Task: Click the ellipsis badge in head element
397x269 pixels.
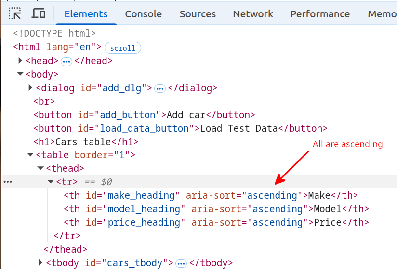Action: 66,61
